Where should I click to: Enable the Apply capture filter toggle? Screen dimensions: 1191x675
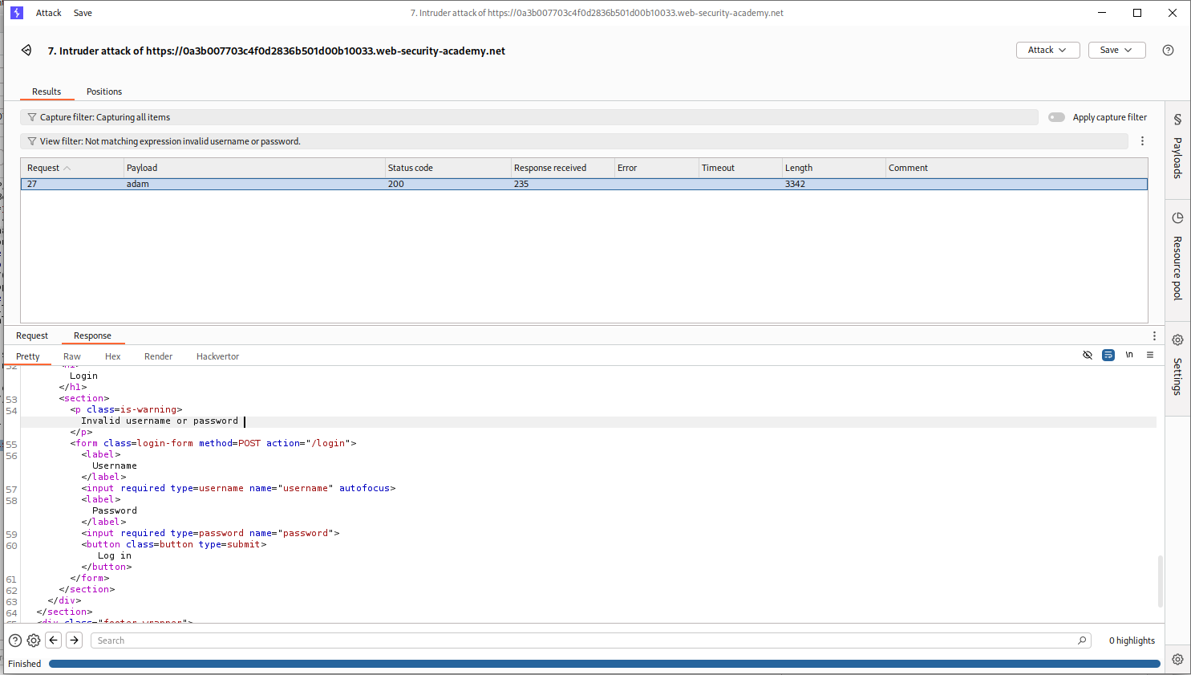[1056, 117]
